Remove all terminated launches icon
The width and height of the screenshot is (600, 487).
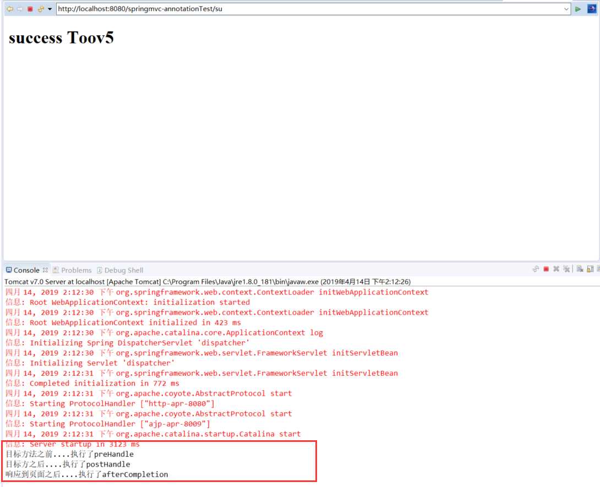[566, 269]
